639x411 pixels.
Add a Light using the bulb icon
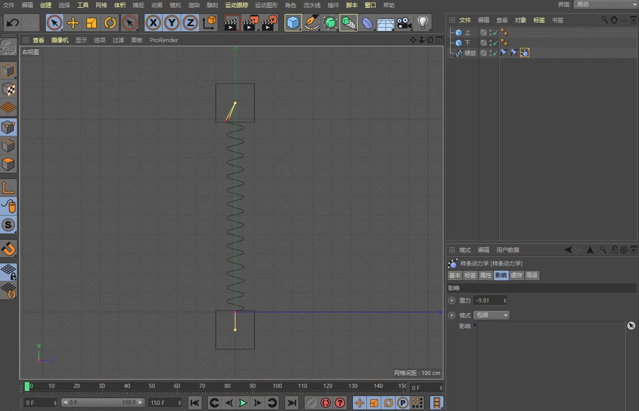[x=423, y=23]
